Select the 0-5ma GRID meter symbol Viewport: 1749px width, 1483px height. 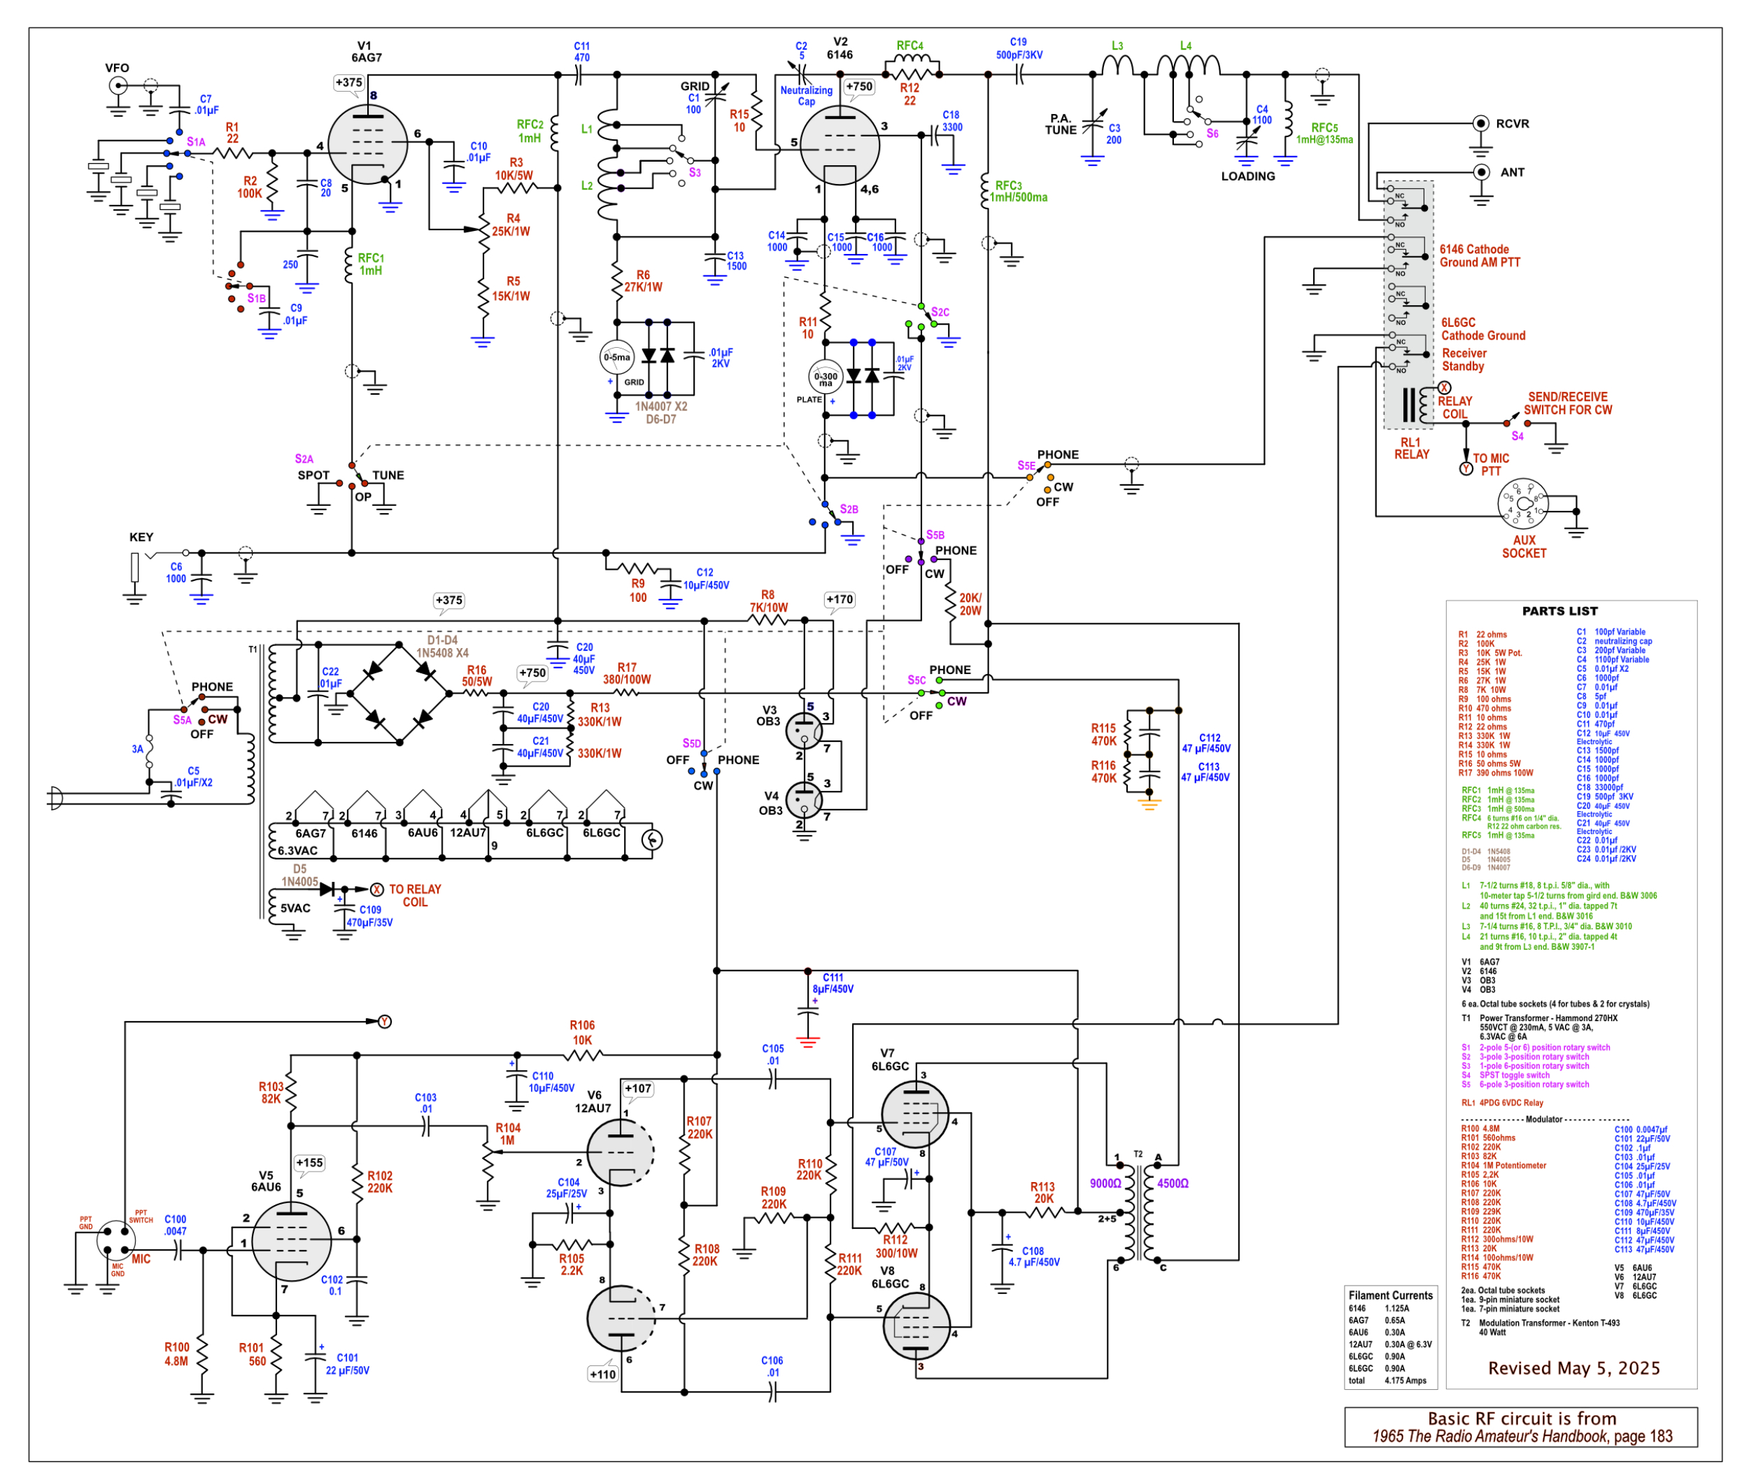617,358
